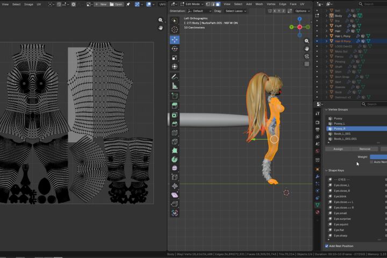
Task: Toggle X axis mirror
Action: (x=275, y=11)
